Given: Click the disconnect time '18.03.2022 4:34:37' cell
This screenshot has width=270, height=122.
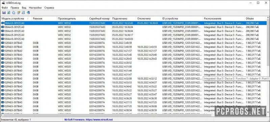Looking at the screenshot, I should coord(147,83).
